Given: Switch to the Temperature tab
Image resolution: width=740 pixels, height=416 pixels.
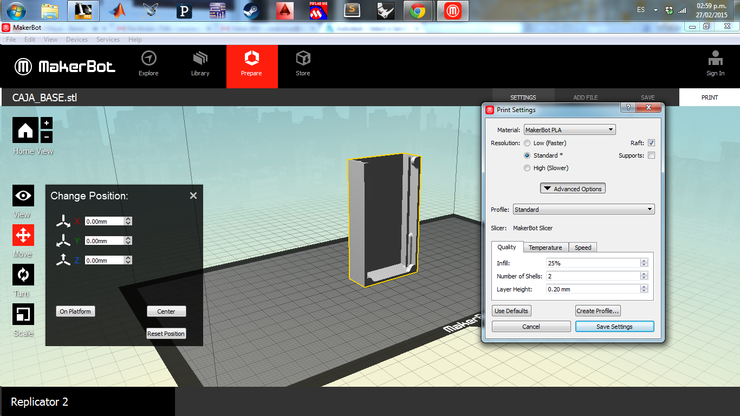Looking at the screenshot, I should [546, 248].
